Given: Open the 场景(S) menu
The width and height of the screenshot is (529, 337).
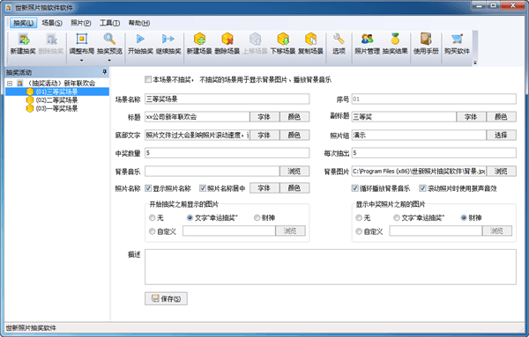Looking at the screenshot, I should [x=52, y=23].
